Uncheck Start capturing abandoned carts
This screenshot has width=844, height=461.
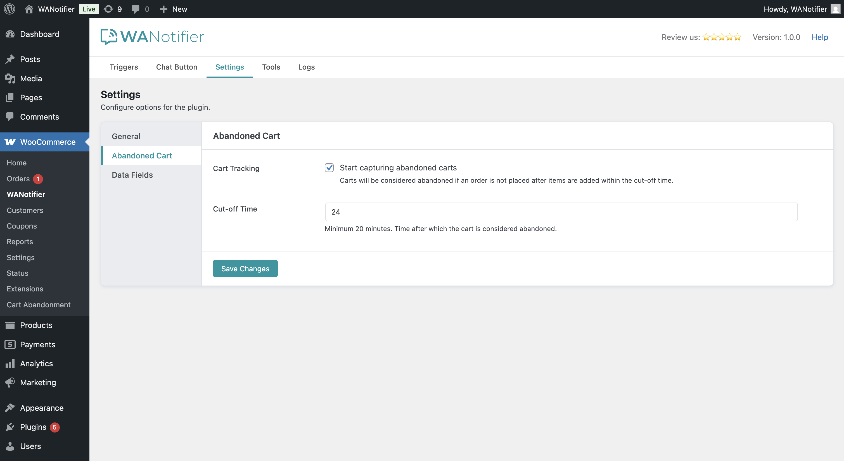tap(329, 167)
